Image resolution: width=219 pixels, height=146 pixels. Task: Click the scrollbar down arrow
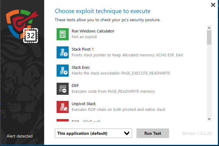209,119
